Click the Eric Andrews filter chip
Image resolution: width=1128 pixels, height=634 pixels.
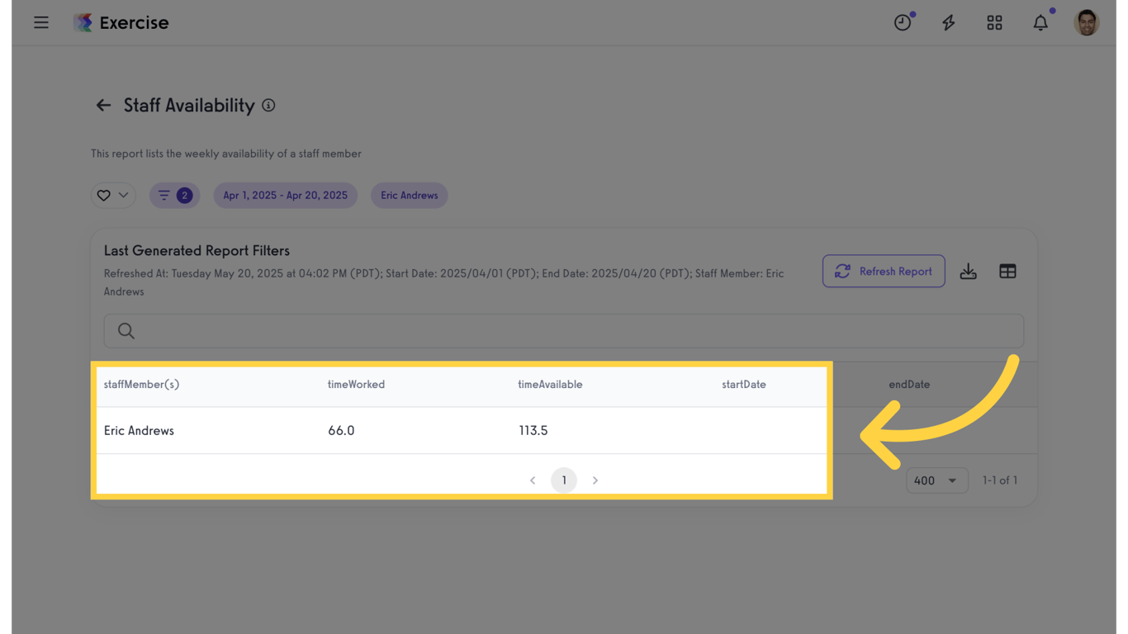[409, 196]
